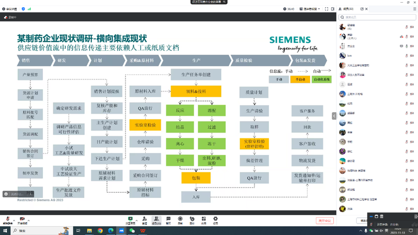Enter fullscreen mode using top bar icon
Screen dimensions: 418x235
(326, 9)
